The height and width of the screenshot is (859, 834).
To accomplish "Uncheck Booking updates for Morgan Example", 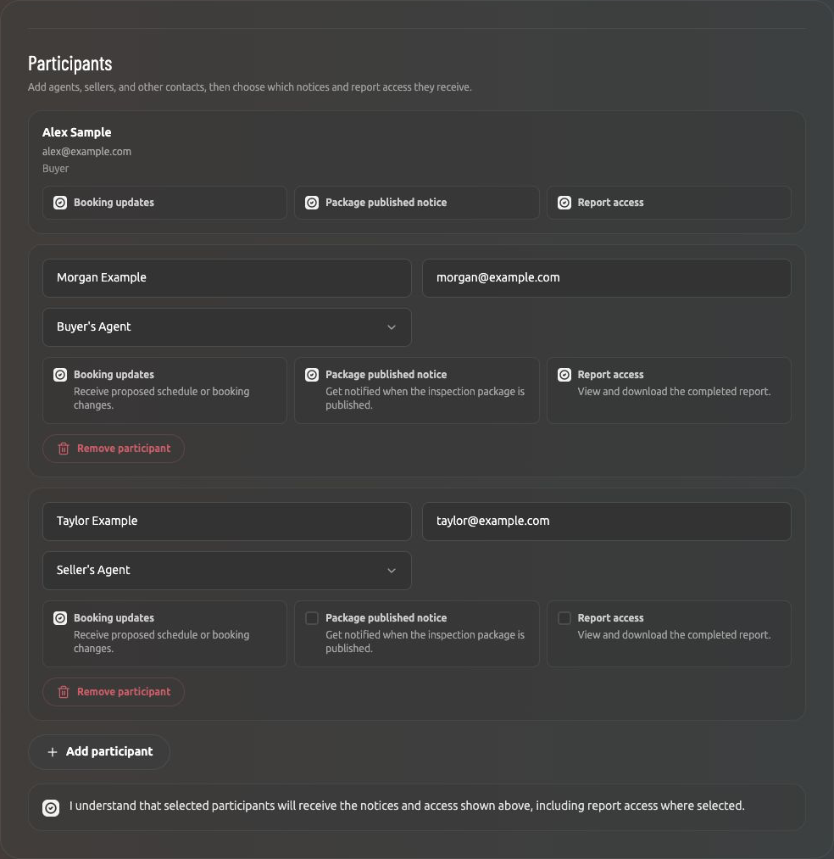I will coord(60,375).
